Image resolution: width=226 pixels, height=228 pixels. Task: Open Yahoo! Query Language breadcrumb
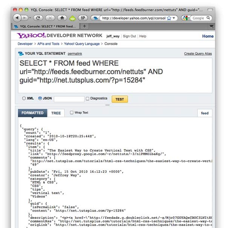(82, 44)
